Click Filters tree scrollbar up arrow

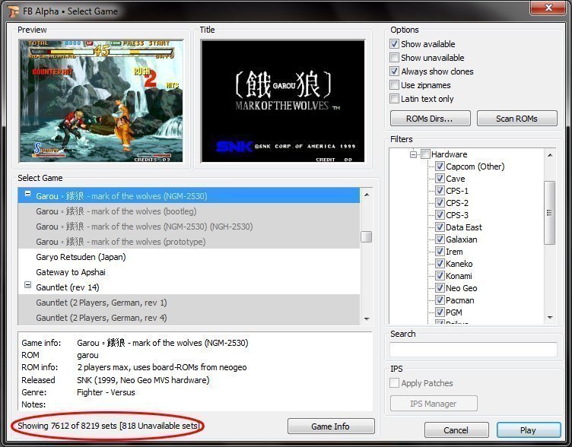click(550, 155)
